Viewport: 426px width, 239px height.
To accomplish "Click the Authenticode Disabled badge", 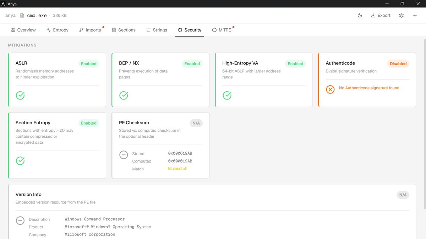I will [x=398, y=64].
